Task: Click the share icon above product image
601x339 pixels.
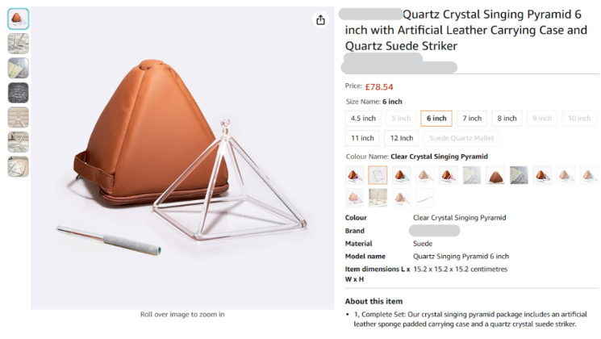Action: (321, 20)
